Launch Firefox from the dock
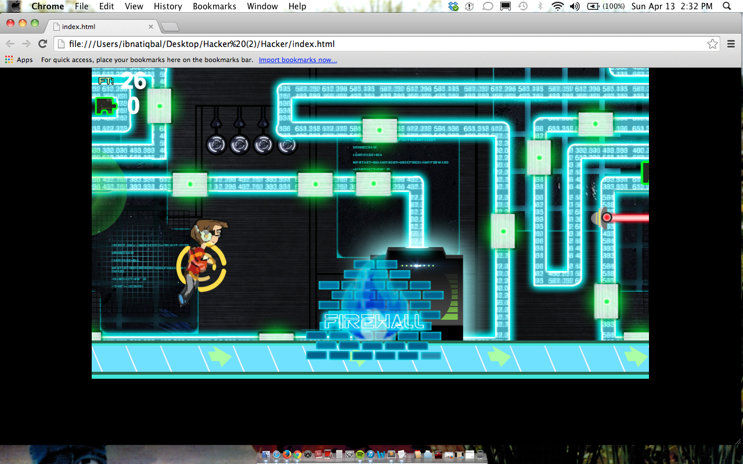 (287, 454)
